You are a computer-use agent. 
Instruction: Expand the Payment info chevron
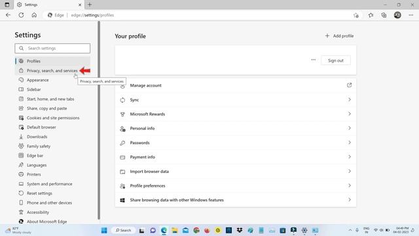tap(350, 157)
